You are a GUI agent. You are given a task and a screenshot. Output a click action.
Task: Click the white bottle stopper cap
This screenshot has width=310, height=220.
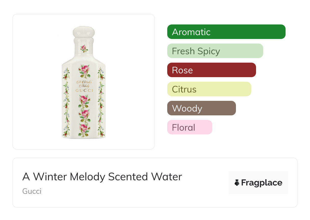[83, 32]
